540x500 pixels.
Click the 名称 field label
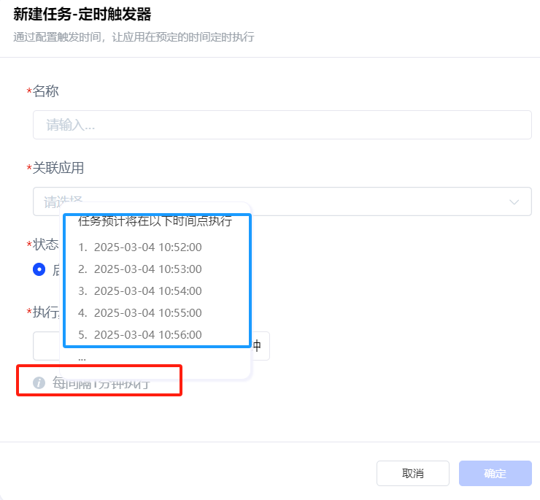45,91
